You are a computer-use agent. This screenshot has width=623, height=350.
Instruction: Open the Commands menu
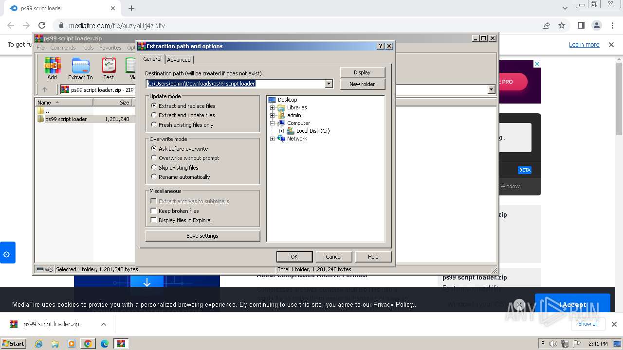[63, 48]
